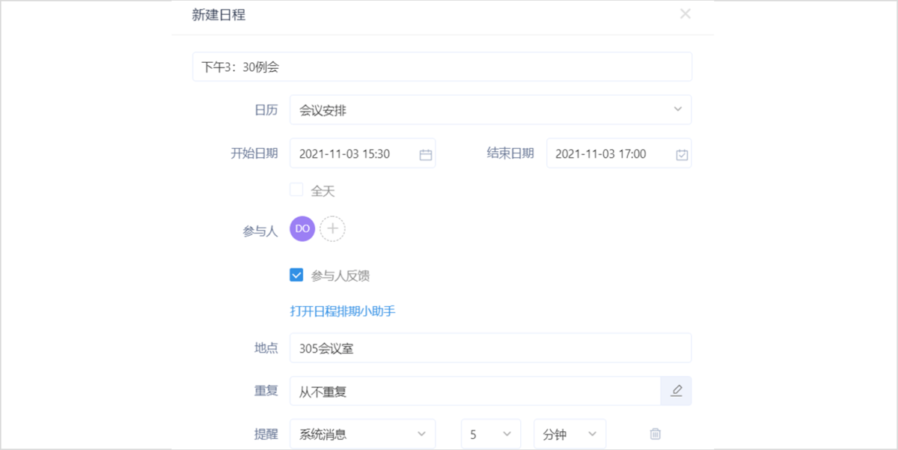898x450 pixels.
Task: Open the 分钟 time unit dropdown
Action: pos(569,434)
